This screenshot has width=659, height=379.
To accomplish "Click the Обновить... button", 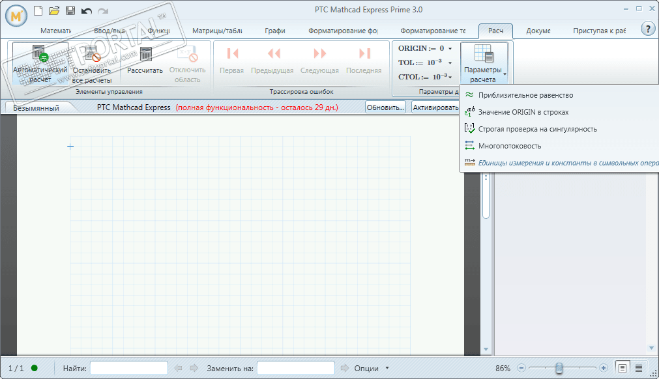I will pyautogui.click(x=385, y=107).
